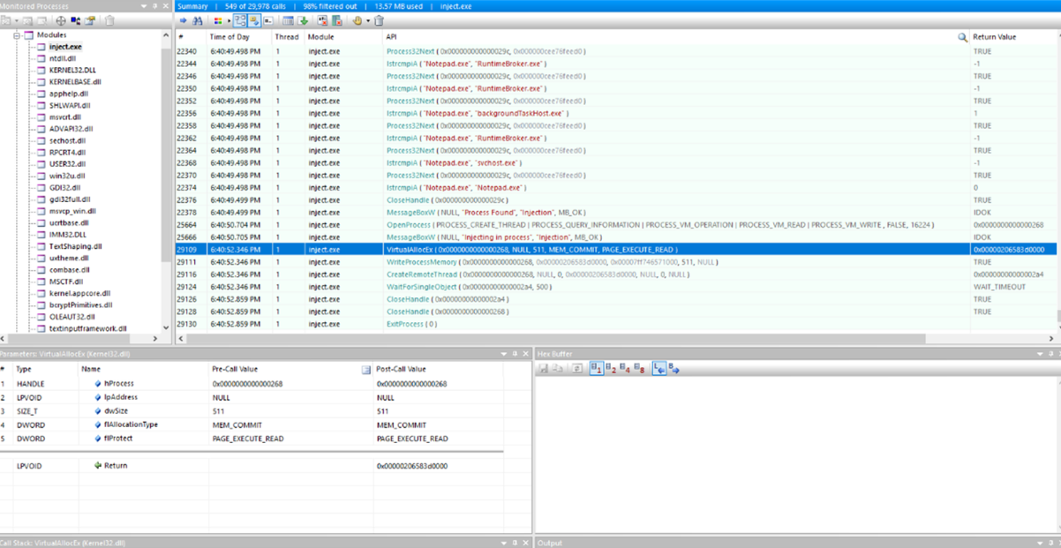Click the green arrow export icon in toolbar

point(303,21)
